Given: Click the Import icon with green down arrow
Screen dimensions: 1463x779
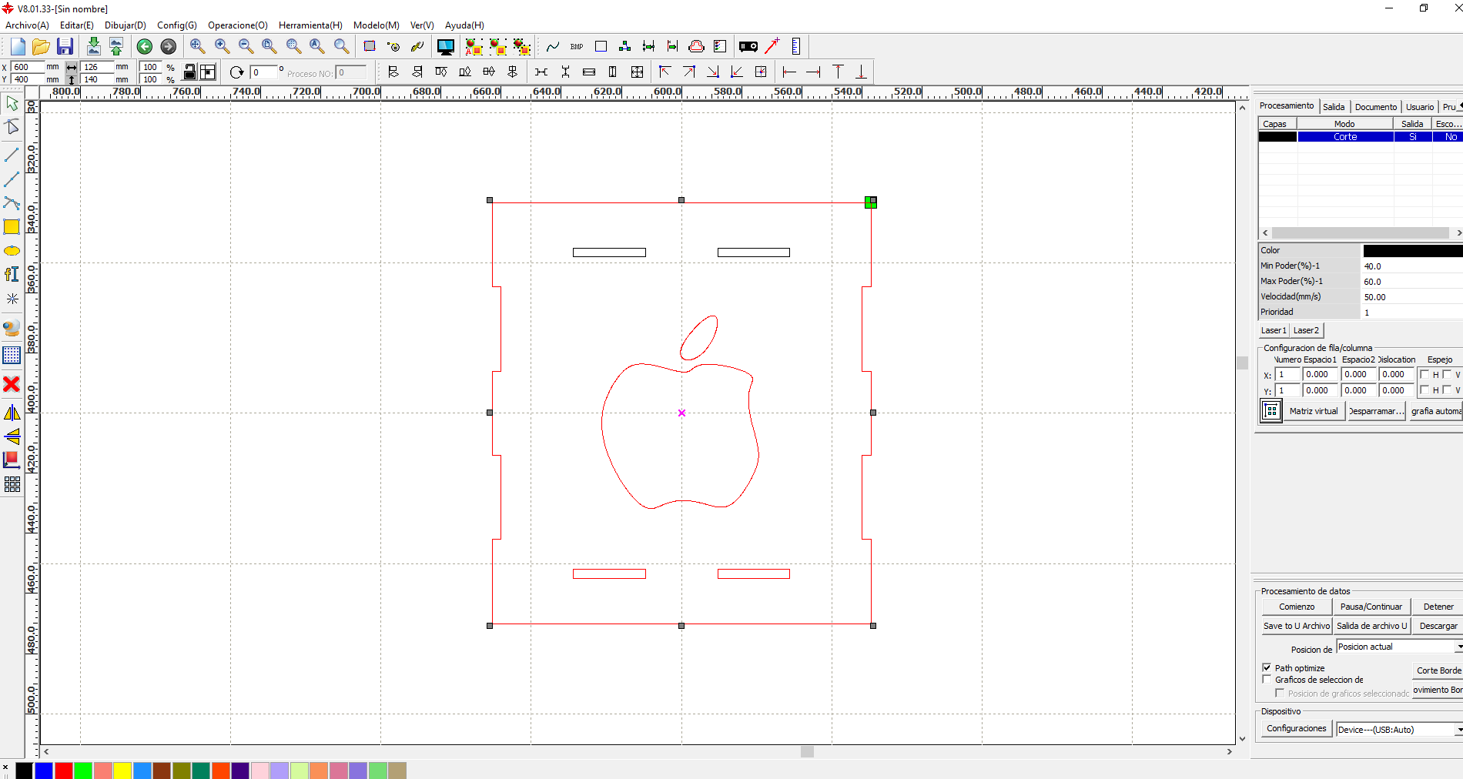Looking at the screenshot, I should pyautogui.click(x=93, y=46).
